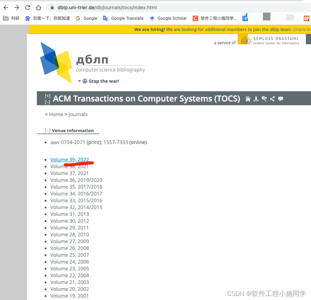Open Volume 34, 2016/2017

tap(76, 194)
